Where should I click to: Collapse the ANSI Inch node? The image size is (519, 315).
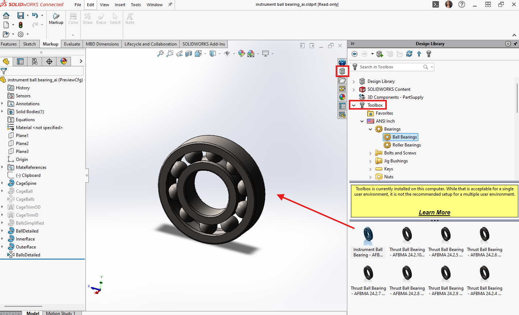pyautogui.click(x=362, y=121)
